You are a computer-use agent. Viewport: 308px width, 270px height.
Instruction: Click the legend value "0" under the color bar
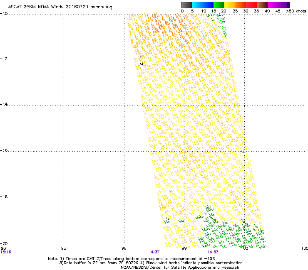coord(182,11)
